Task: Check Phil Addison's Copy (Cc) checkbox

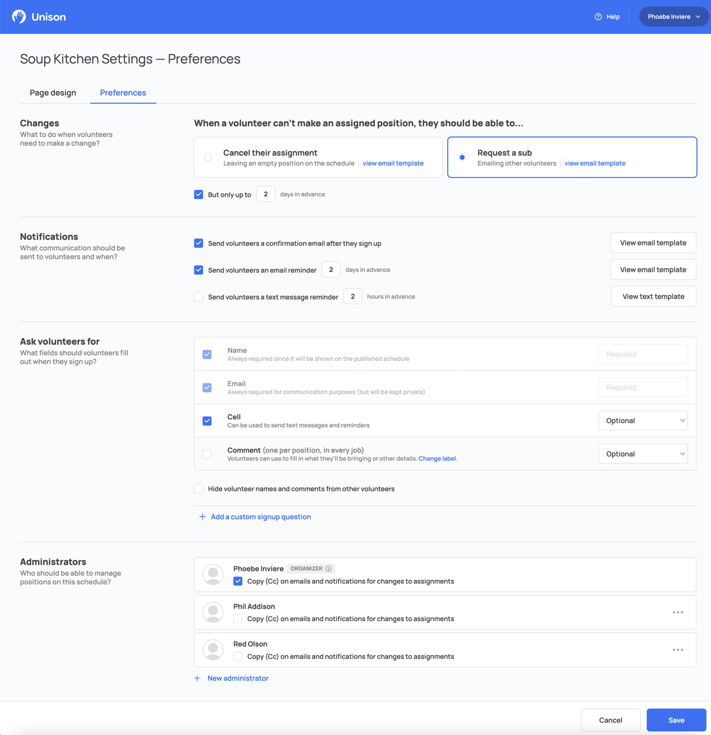Action: pos(238,619)
